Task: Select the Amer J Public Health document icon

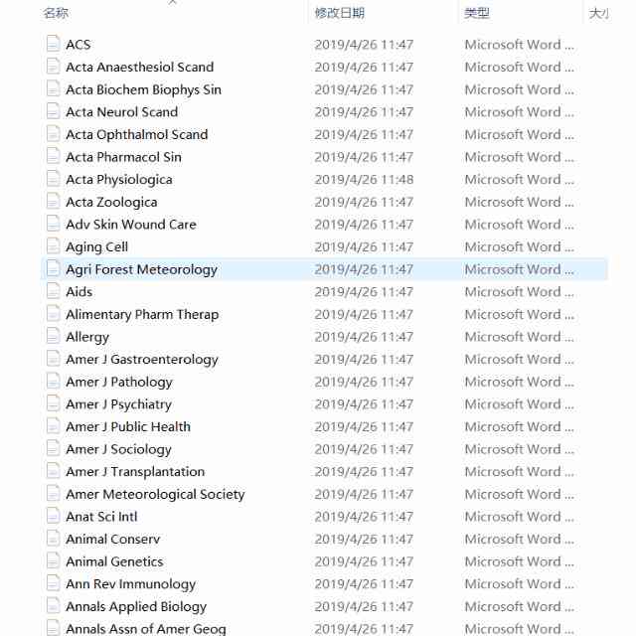Action: point(53,426)
